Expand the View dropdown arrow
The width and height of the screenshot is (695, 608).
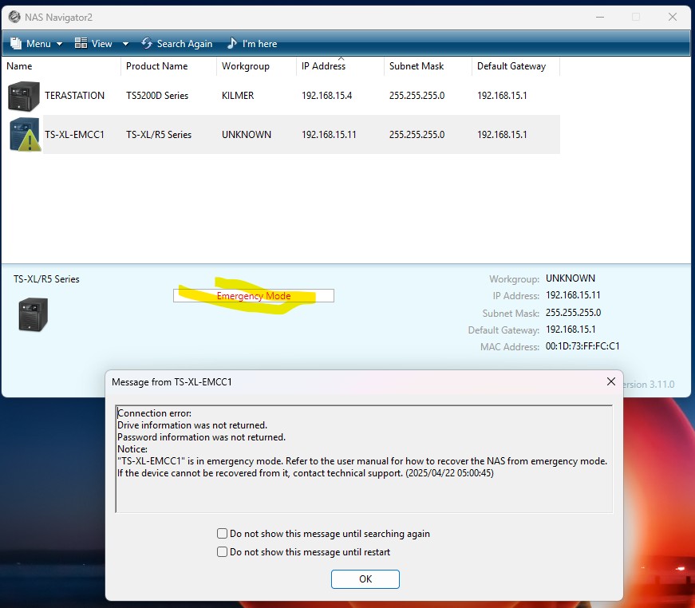tap(125, 44)
